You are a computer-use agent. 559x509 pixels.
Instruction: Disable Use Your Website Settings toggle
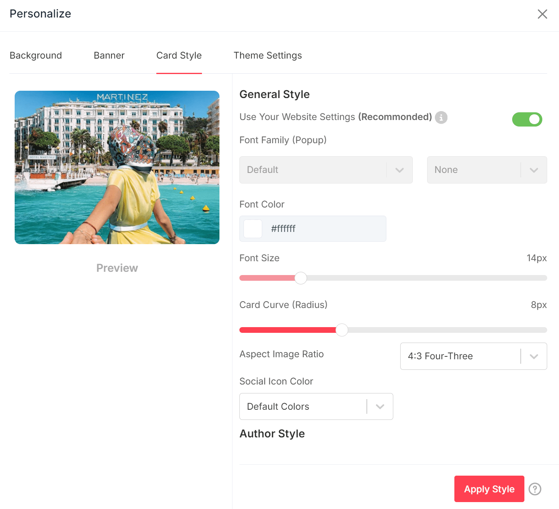(x=527, y=120)
